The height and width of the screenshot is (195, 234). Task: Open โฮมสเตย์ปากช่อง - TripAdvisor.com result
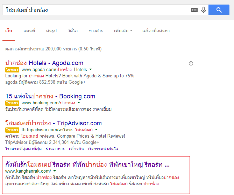(54, 123)
